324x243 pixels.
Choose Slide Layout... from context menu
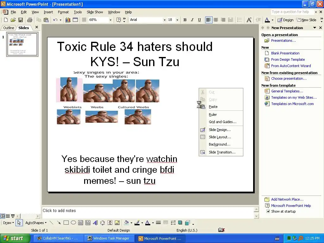[221, 137]
